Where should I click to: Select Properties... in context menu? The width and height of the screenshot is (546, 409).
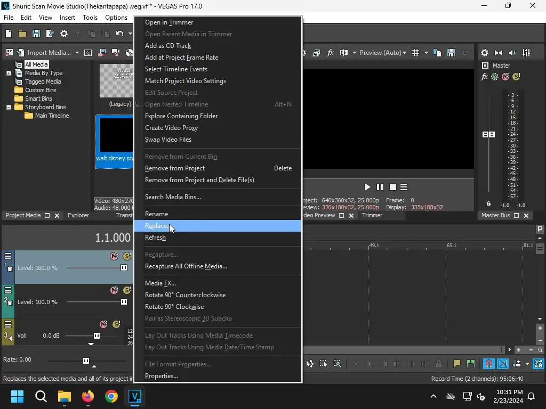click(x=218, y=376)
